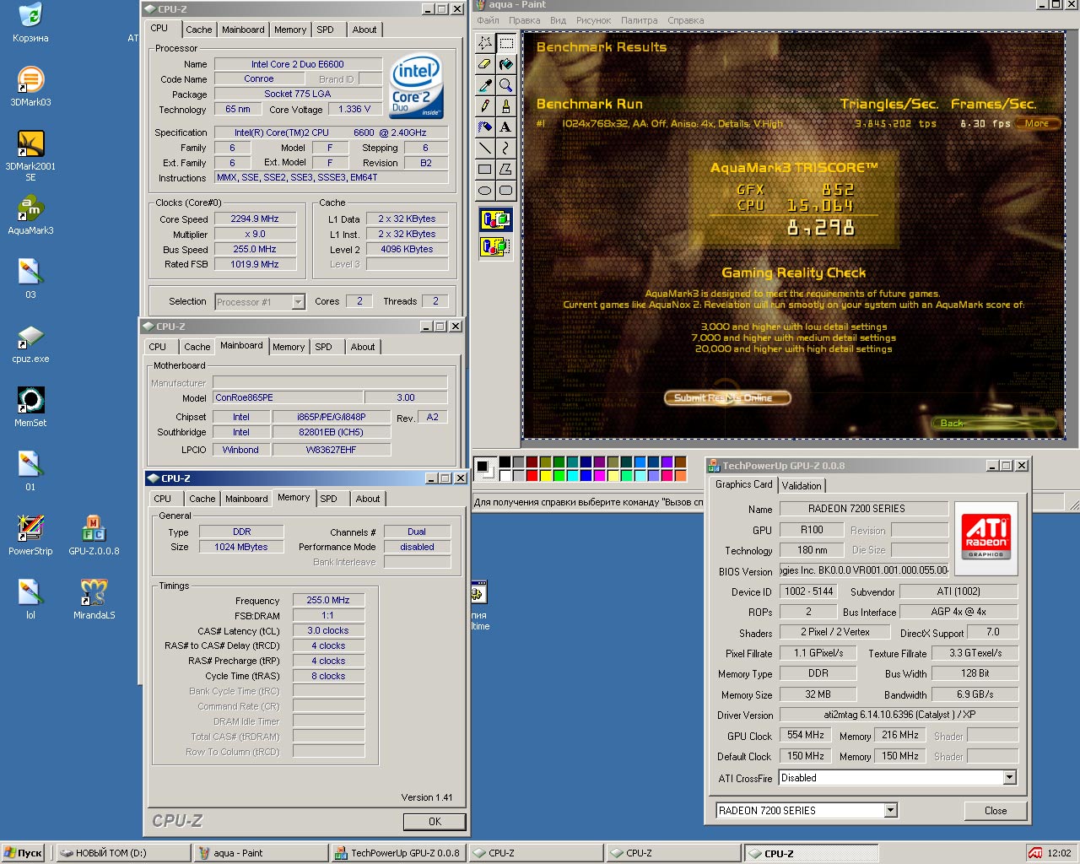
Task: Choose the bright blue palette swatch
Action: click(x=586, y=475)
